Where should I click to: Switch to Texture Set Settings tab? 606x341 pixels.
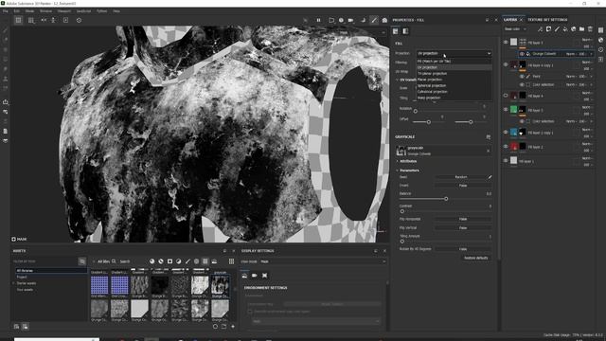(x=547, y=20)
